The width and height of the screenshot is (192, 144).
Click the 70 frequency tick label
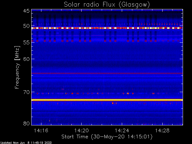pyautogui.click(x=26, y=92)
